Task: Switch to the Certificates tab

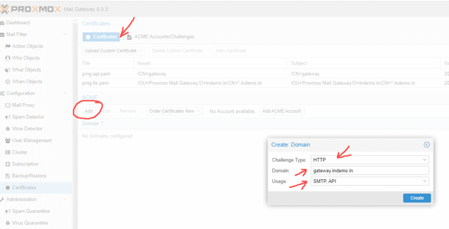Action: tap(101, 37)
